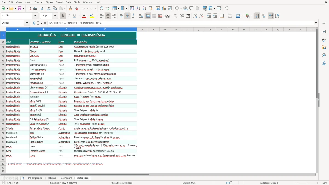Select column header D
Screen dimensions: 329x185
pos(105,29)
